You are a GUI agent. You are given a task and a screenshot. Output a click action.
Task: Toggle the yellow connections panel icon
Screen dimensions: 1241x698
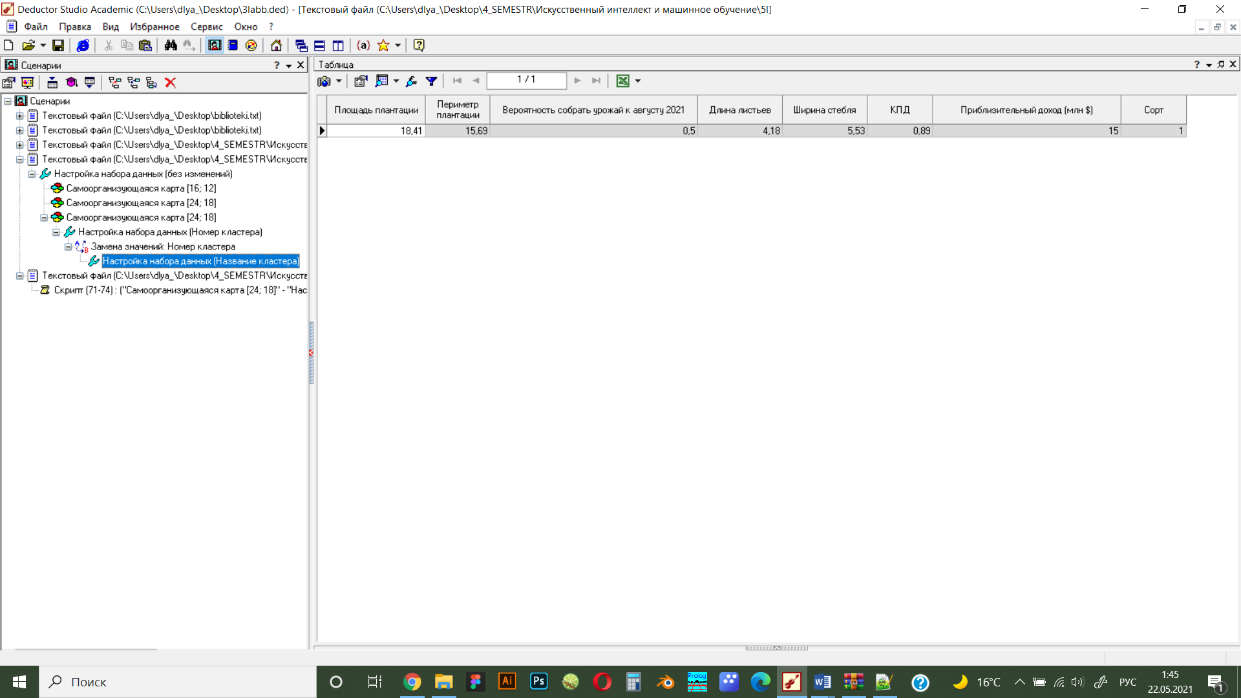(251, 45)
